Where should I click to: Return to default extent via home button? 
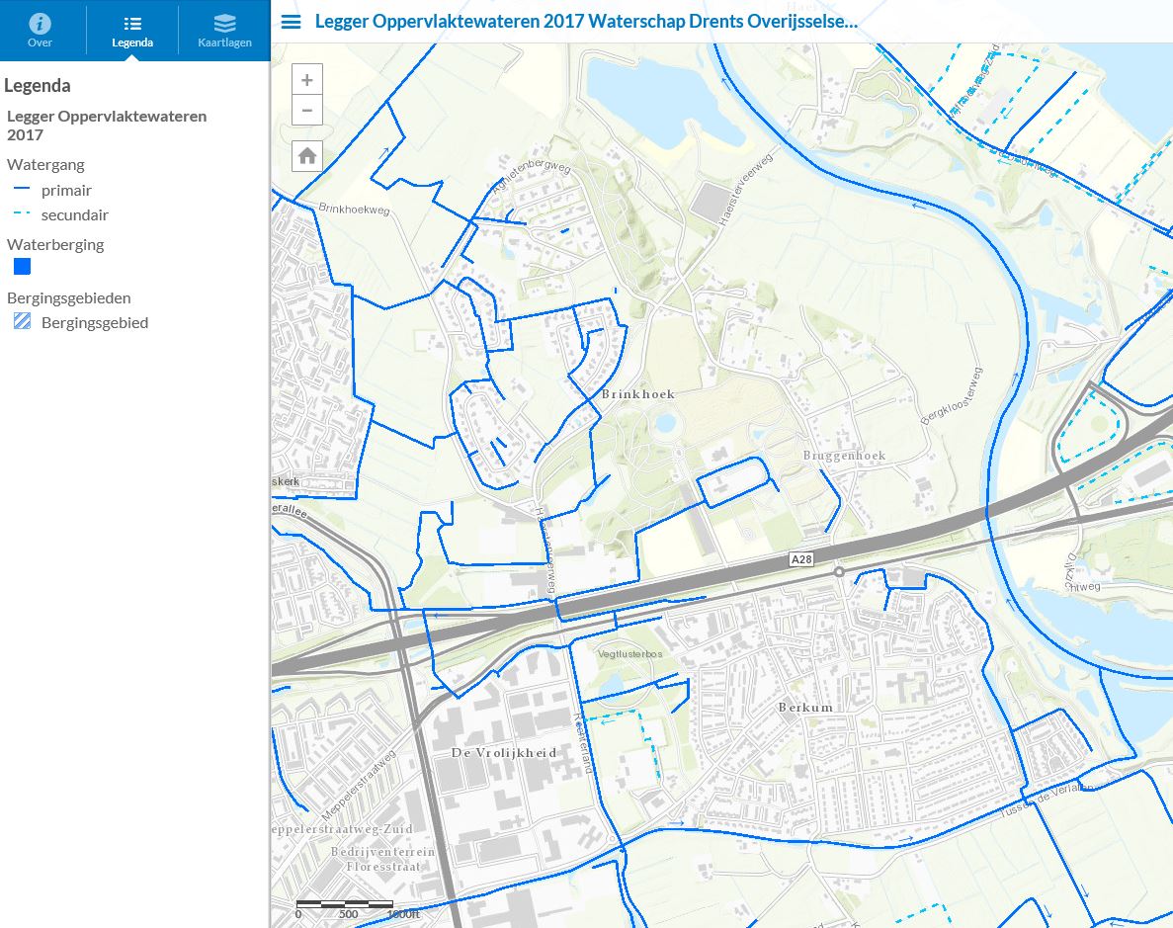click(x=306, y=156)
